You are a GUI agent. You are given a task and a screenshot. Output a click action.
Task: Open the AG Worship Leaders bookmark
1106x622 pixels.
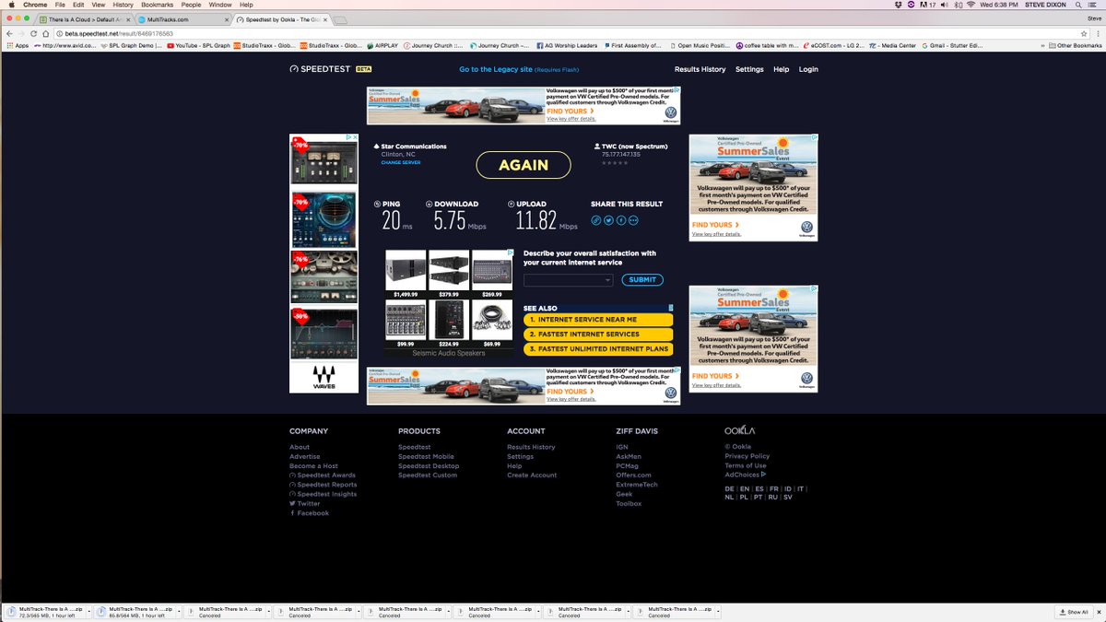[x=565, y=45]
